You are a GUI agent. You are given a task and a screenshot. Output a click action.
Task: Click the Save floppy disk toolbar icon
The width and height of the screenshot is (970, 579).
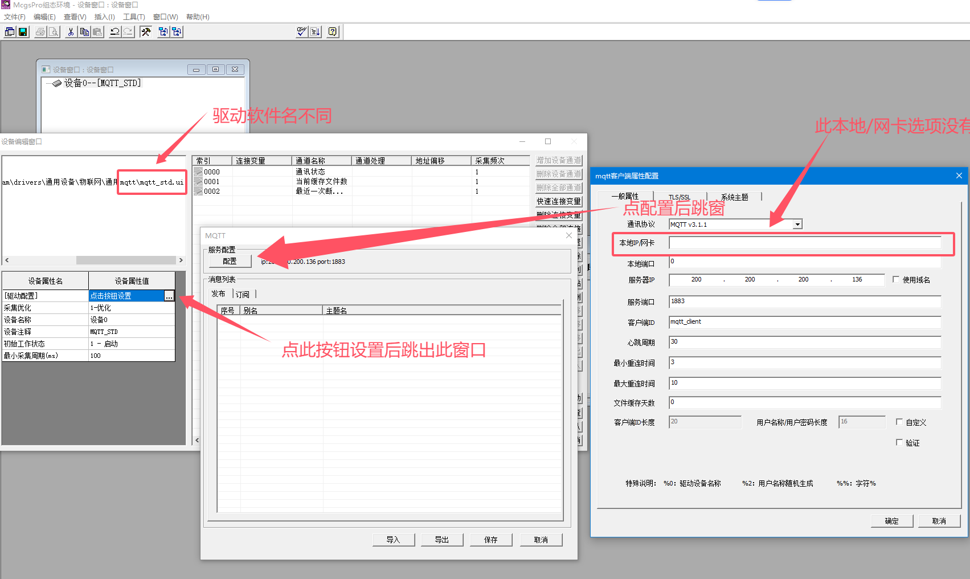click(23, 32)
